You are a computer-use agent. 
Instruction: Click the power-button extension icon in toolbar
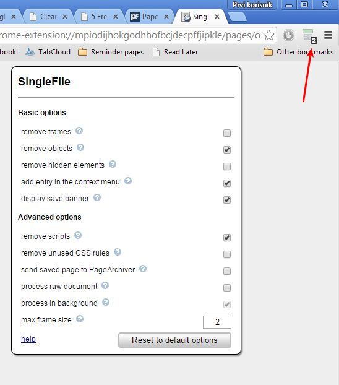click(x=288, y=35)
